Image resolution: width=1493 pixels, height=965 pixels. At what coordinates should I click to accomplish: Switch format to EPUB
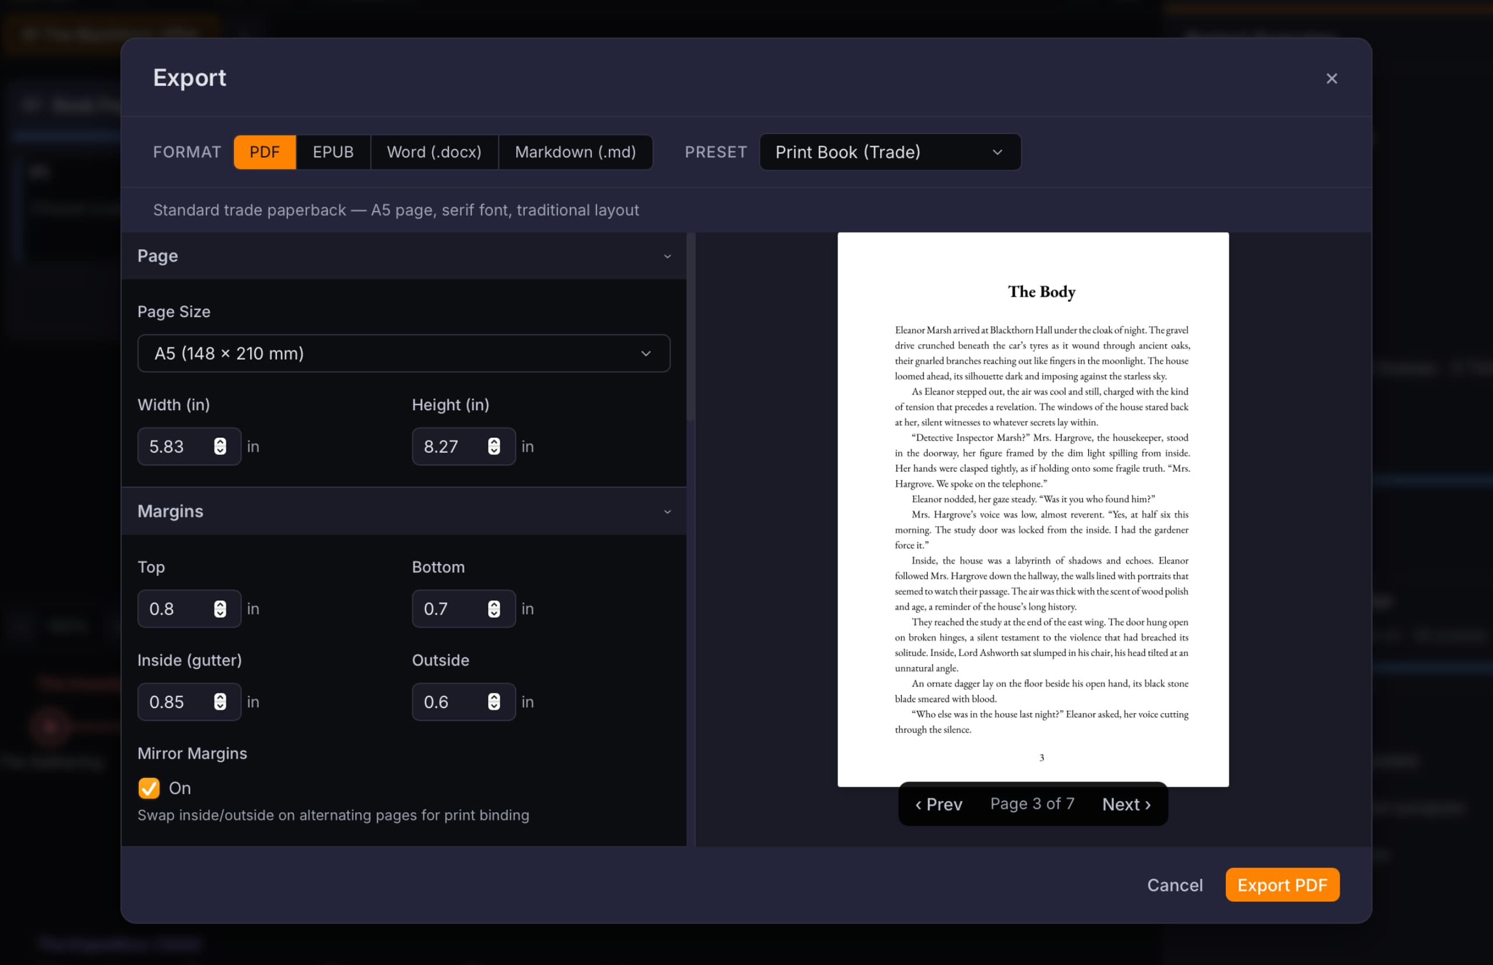pyautogui.click(x=333, y=152)
